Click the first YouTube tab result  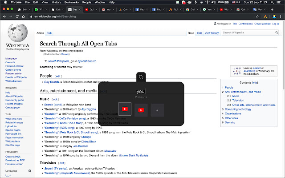tap(125, 109)
